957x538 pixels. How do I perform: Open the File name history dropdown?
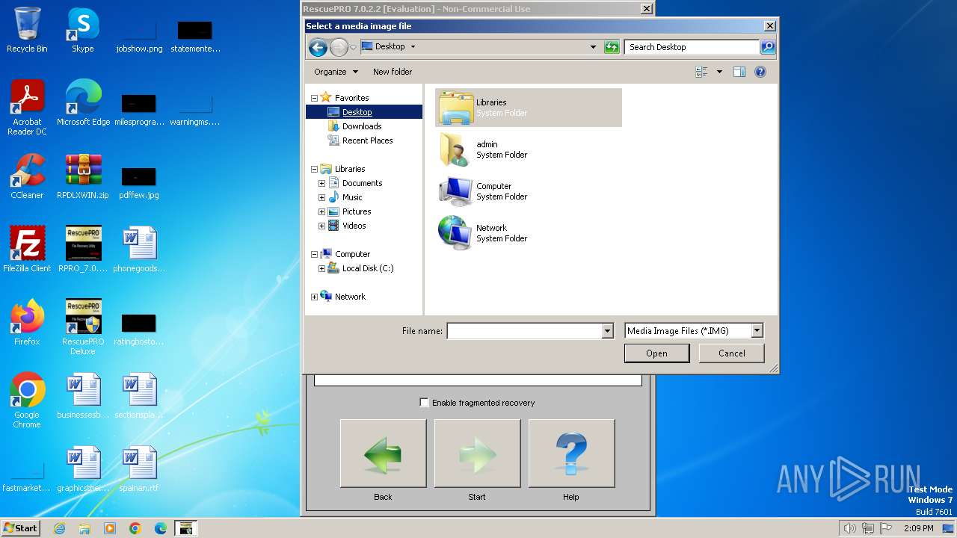tap(607, 331)
